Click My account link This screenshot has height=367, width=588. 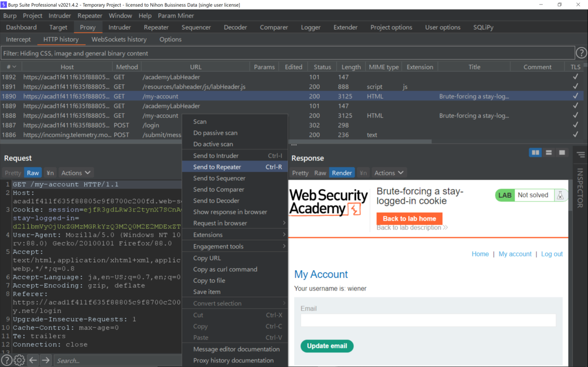[515, 254]
